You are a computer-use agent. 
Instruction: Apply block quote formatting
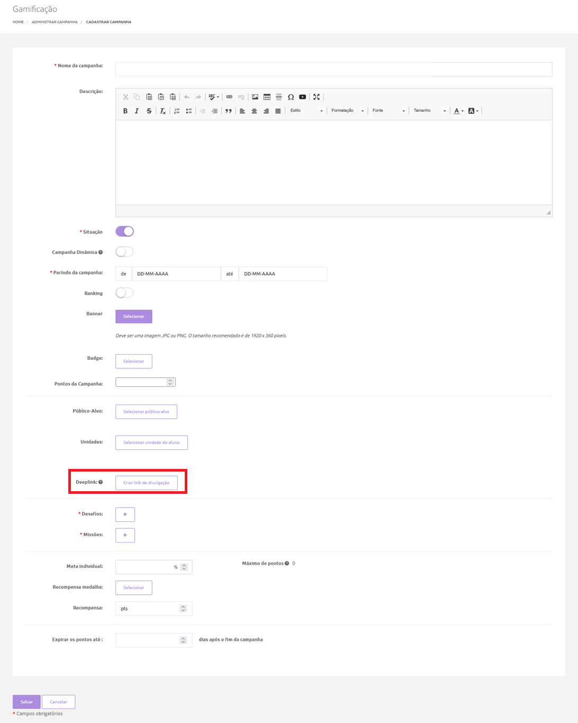tap(228, 111)
